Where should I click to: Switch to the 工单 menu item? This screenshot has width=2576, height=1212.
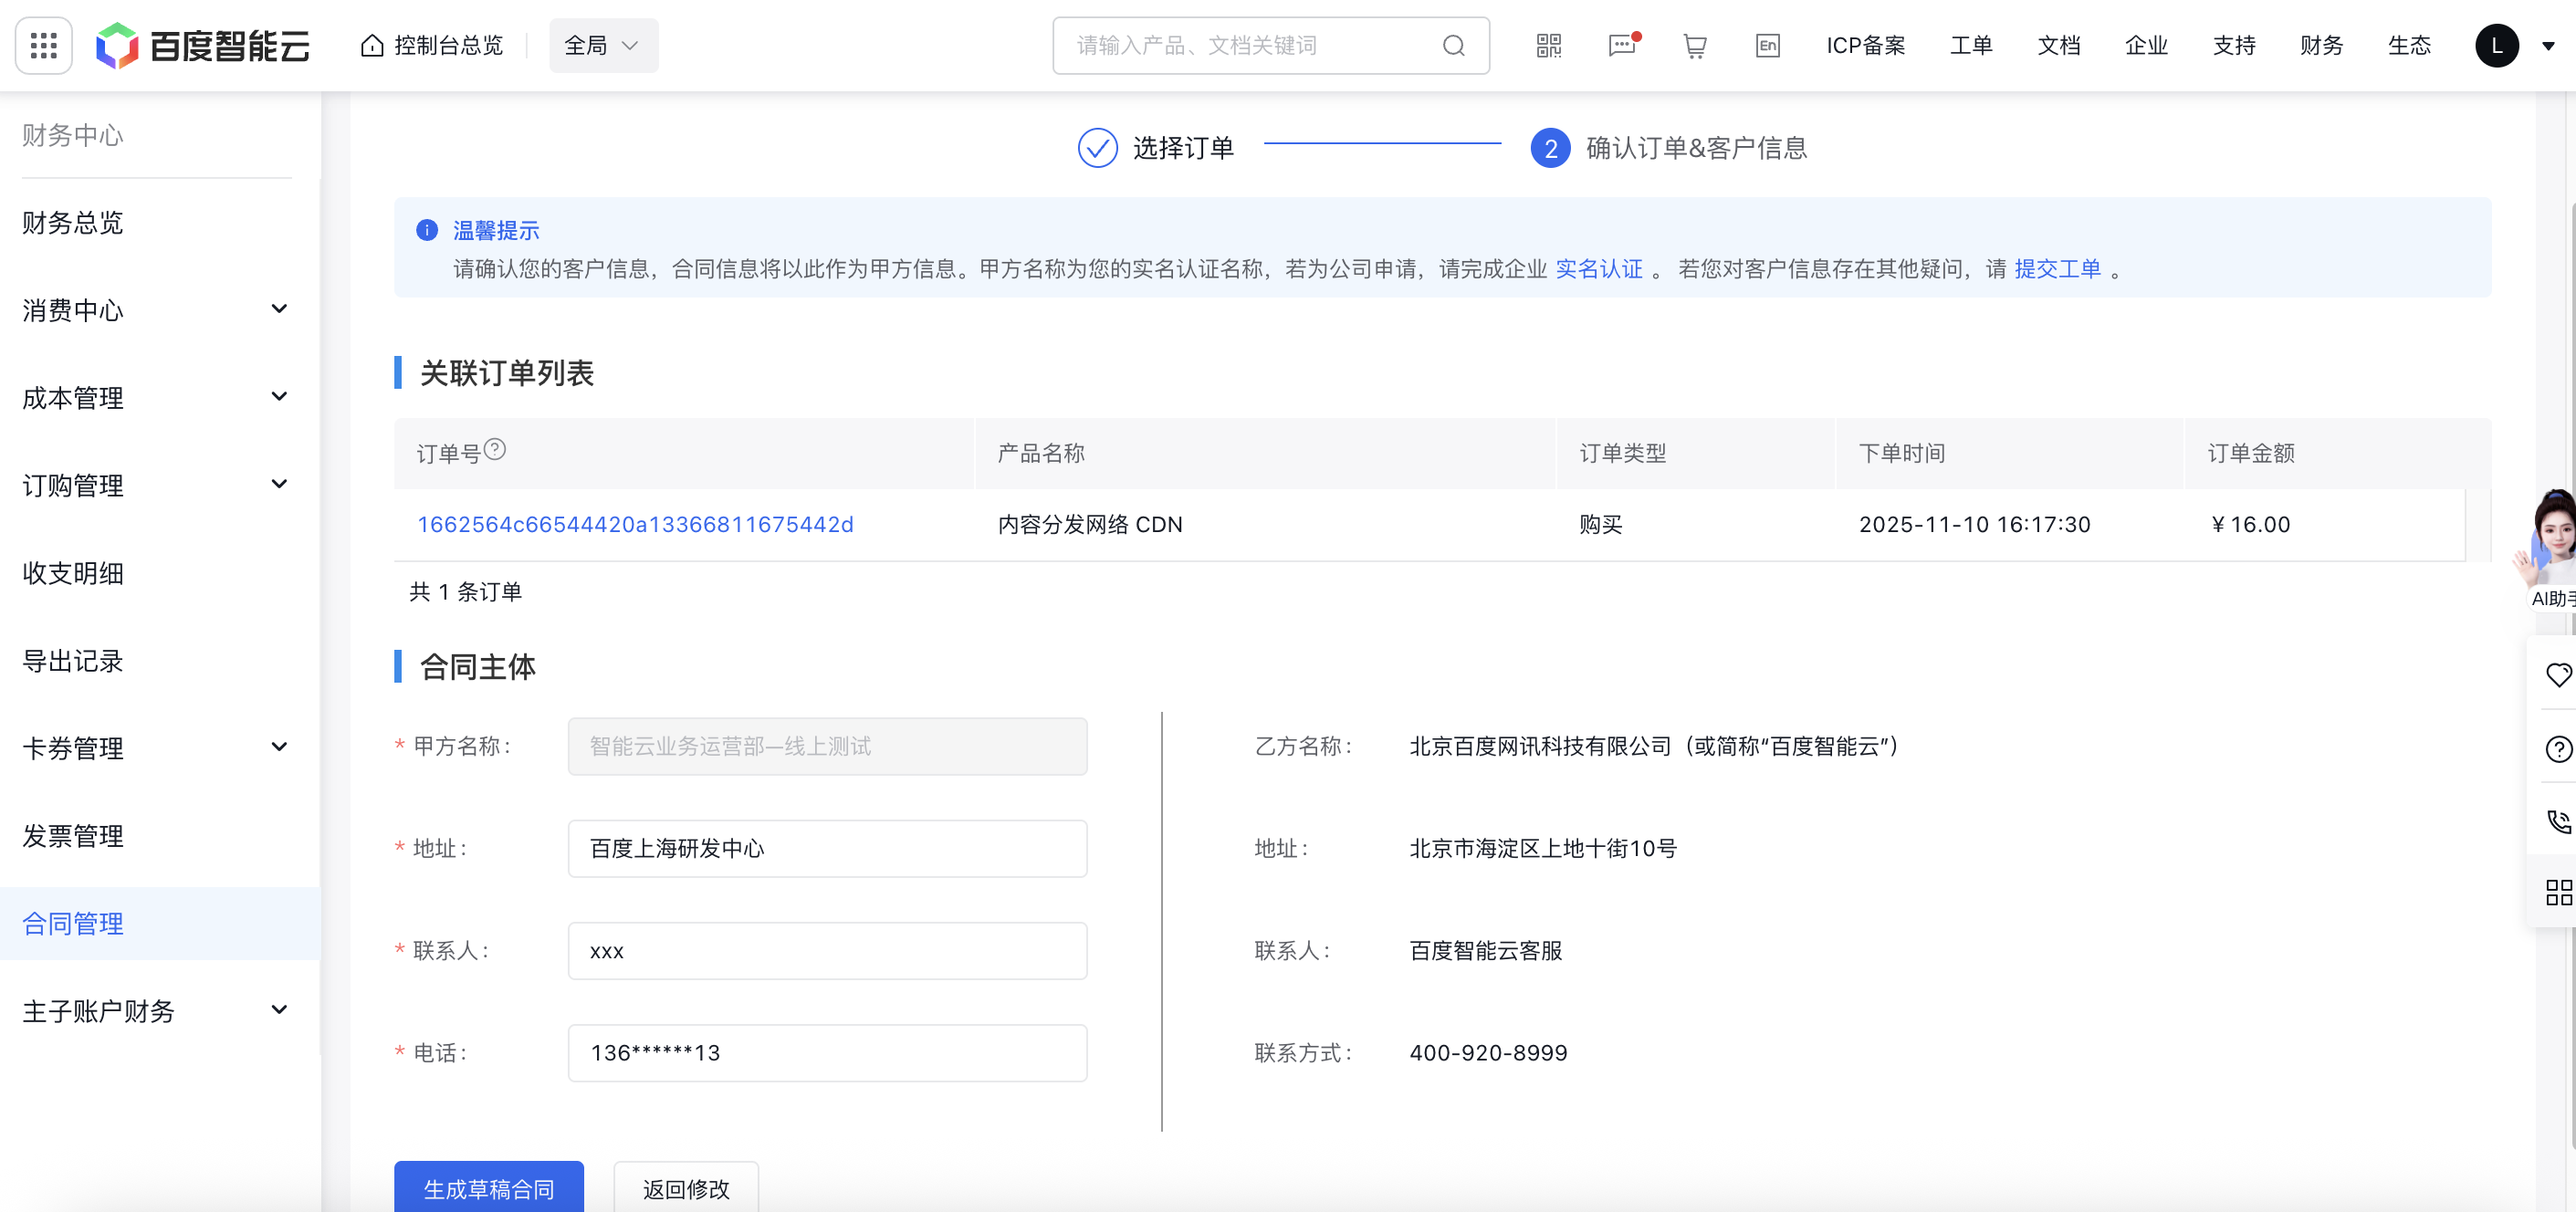click(1971, 45)
